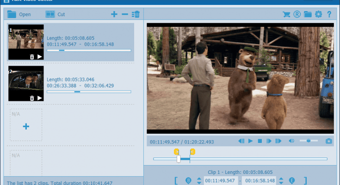Click clip 2 range progress bar
Viewport: 340px width, 185px height.
(89, 92)
